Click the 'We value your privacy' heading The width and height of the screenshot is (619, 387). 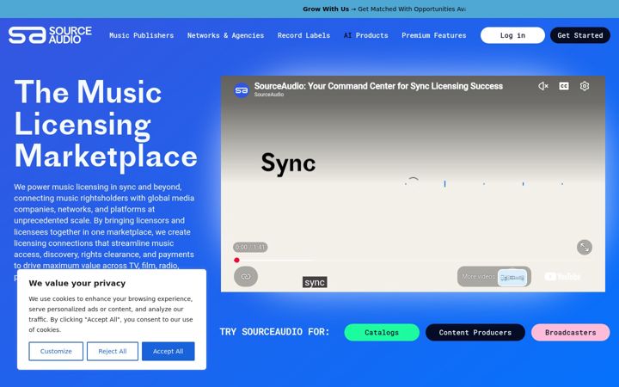coord(77,283)
